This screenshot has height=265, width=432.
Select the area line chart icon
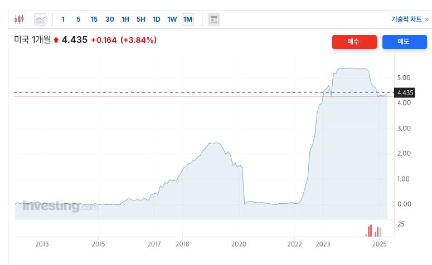pyautogui.click(x=40, y=19)
